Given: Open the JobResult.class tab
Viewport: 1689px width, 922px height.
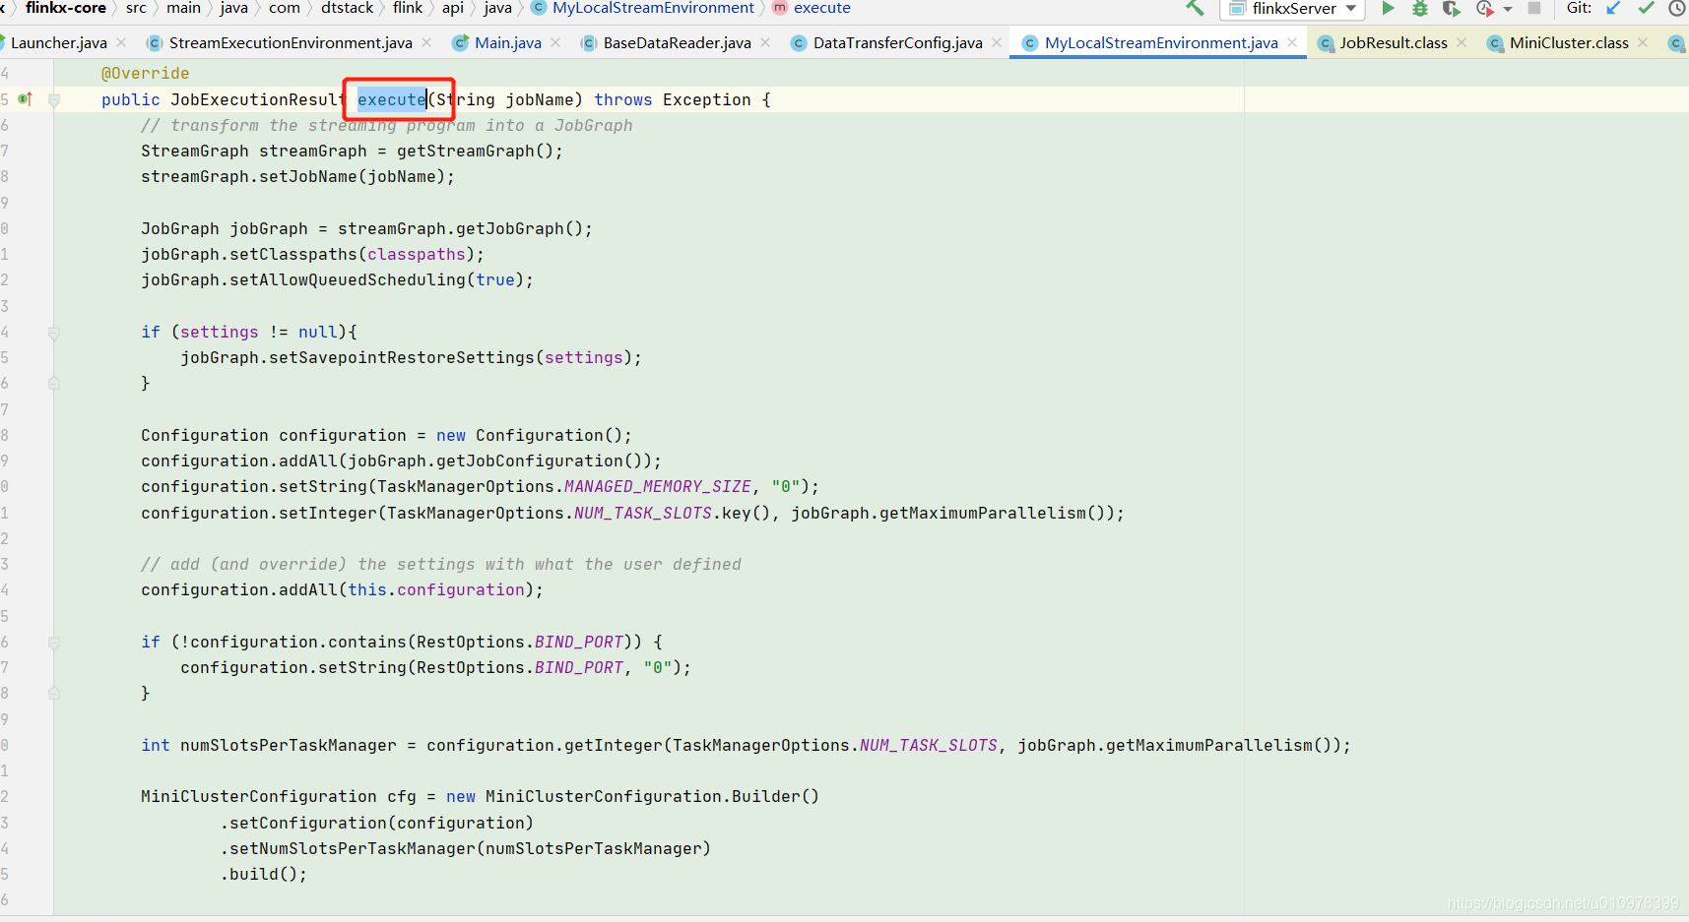Looking at the screenshot, I should tap(1393, 42).
